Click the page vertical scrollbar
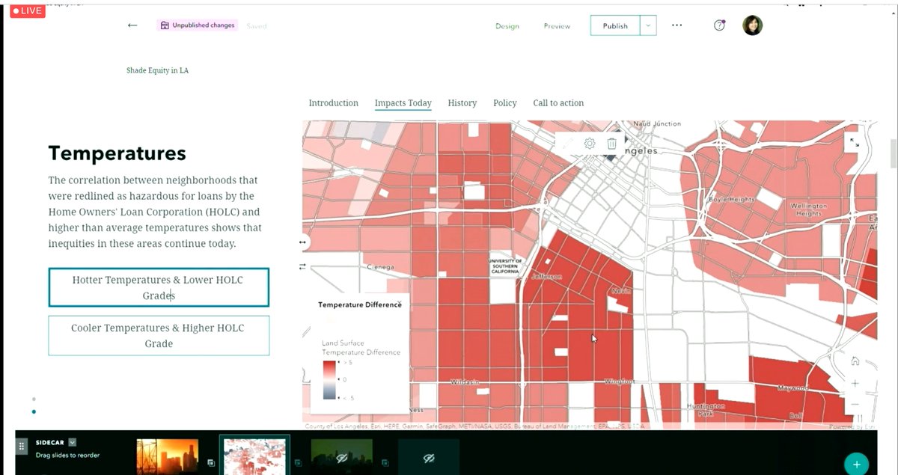The image size is (898, 475). (x=893, y=154)
